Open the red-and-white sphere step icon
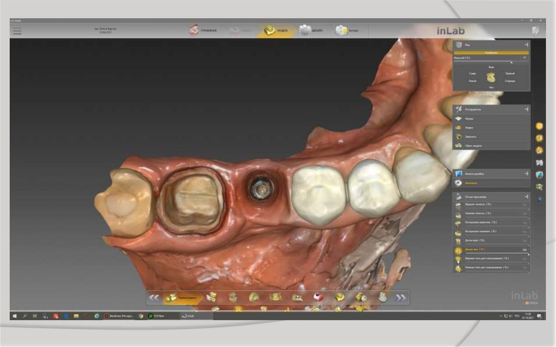The image size is (556, 347). [318, 296]
